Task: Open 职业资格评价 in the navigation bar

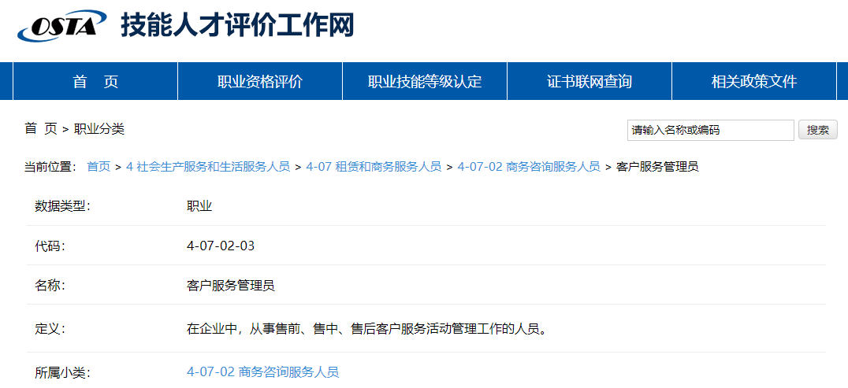Action: coord(260,82)
